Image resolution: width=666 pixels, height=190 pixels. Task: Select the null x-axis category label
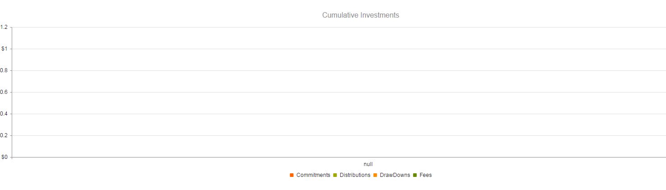368,164
